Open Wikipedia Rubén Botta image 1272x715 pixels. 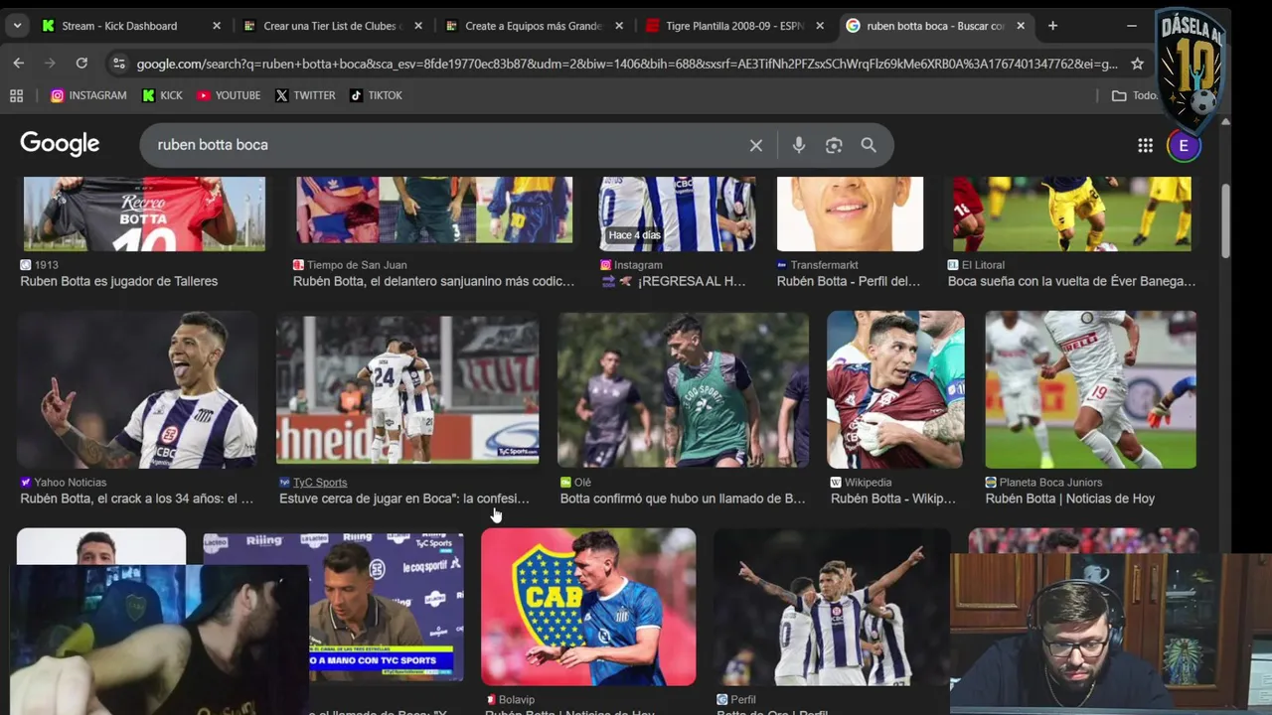895,389
